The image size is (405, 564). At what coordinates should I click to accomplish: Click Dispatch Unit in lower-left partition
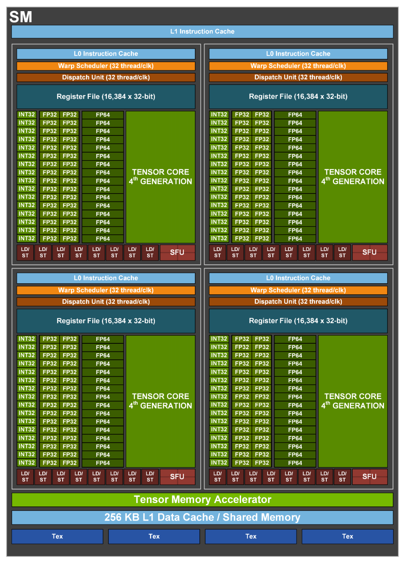(106, 302)
